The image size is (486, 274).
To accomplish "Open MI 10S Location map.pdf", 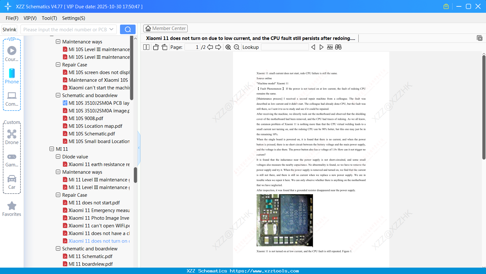I will click(x=93, y=126).
